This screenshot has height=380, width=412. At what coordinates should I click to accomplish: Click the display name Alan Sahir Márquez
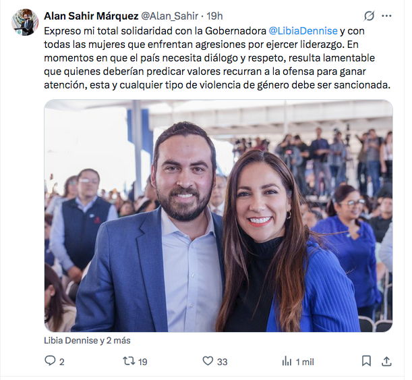point(91,16)
